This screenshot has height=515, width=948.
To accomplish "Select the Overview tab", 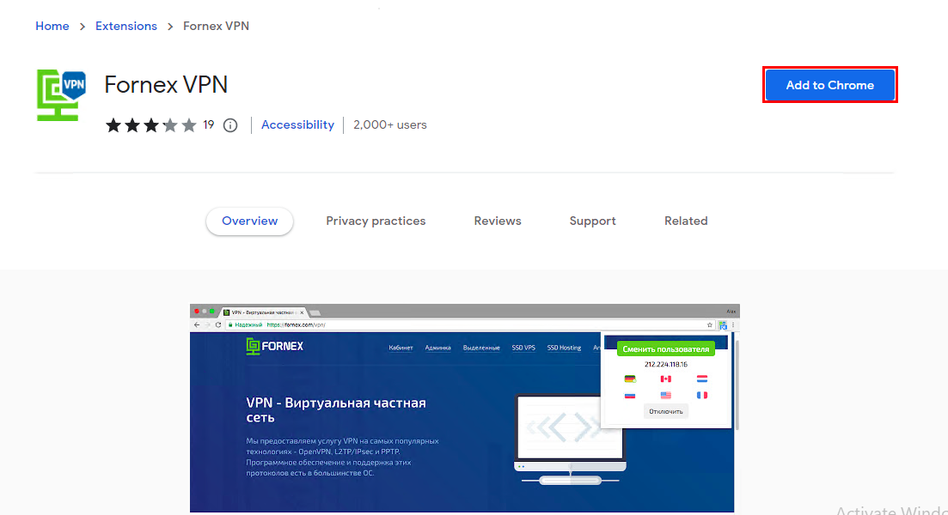I will click(250, 221).
